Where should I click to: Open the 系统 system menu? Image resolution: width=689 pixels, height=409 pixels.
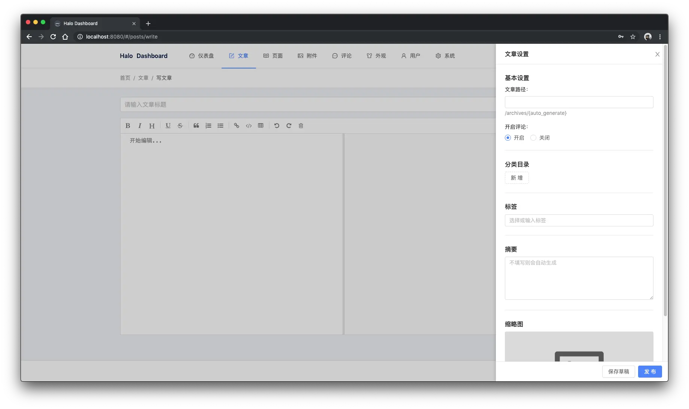(x=445, y=56)
